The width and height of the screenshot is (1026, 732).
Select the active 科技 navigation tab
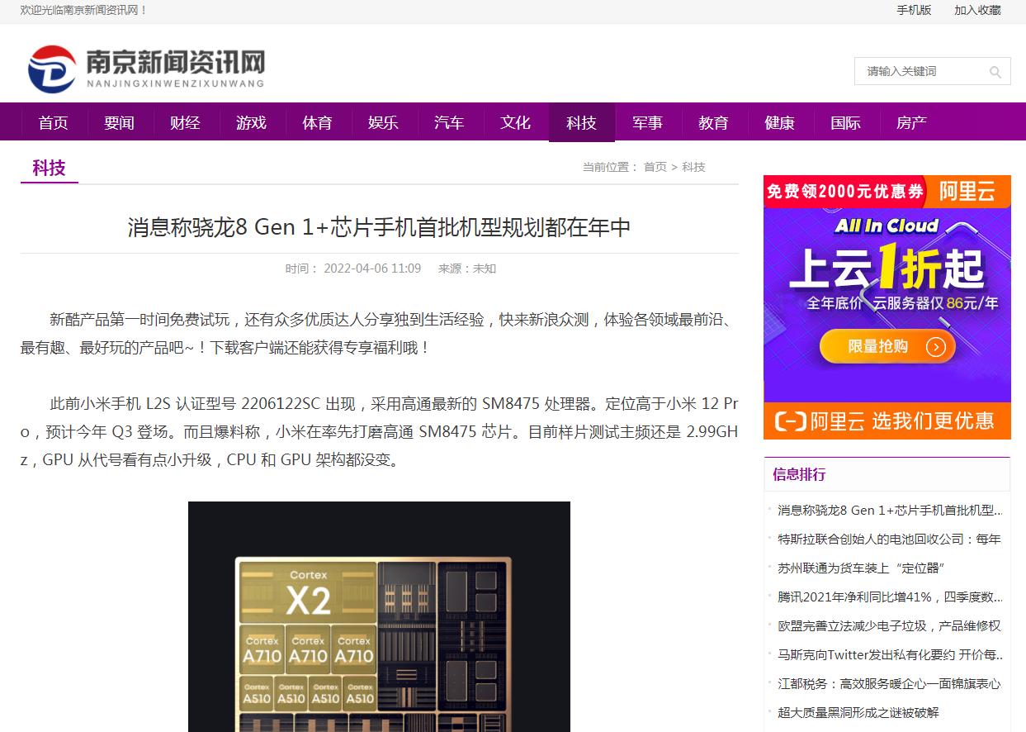[582, 122]
